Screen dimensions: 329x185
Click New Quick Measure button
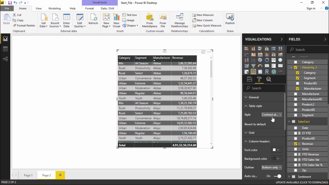[207, 25]
